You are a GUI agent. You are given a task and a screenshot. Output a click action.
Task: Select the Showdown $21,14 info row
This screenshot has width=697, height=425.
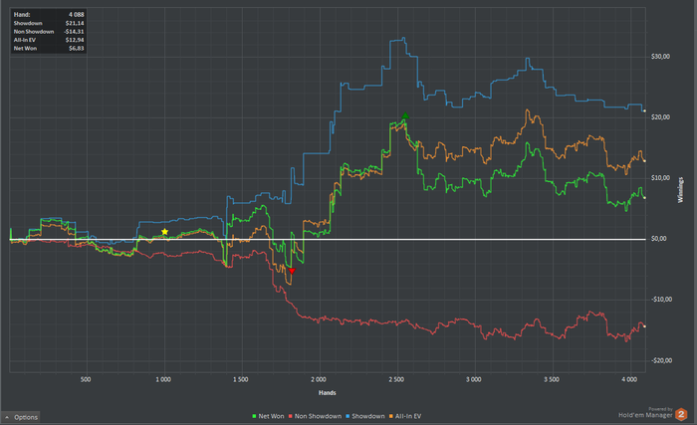point(49,23)
